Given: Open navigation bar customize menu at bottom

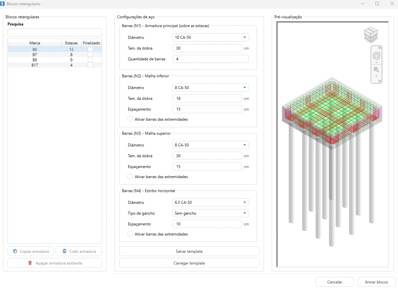Looking at the screenshot, I should pos(380,81).
